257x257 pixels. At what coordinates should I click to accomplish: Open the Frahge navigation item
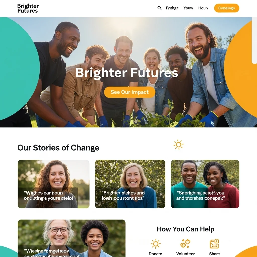click(x=172, y=8)
